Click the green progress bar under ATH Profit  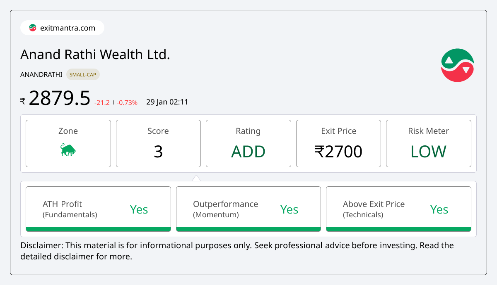[98, 228]
